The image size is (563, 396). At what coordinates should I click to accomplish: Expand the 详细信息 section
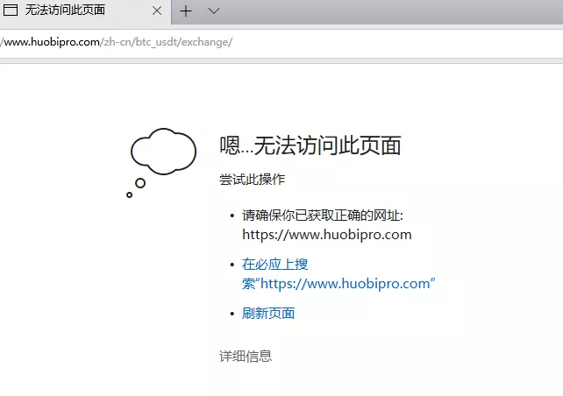tap(246, 357)
